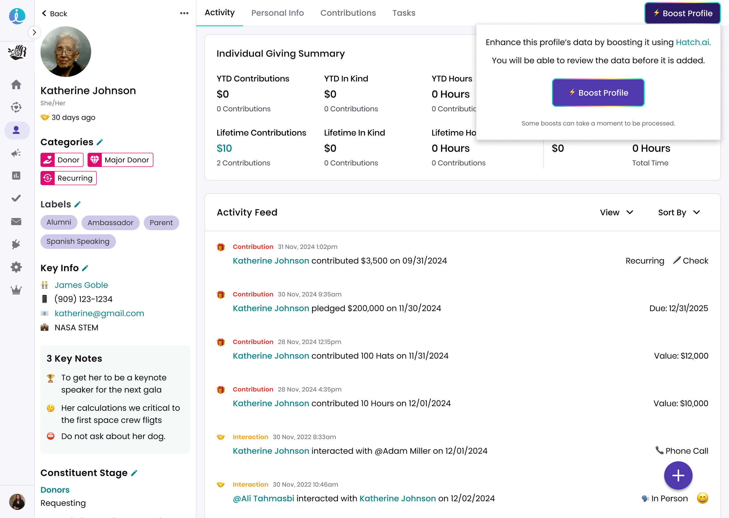
Task: Click the Key Info edit pencil
Action: pos(85,268)
